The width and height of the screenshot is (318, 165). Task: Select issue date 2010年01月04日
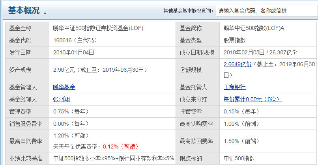click(x=74, y=52)
